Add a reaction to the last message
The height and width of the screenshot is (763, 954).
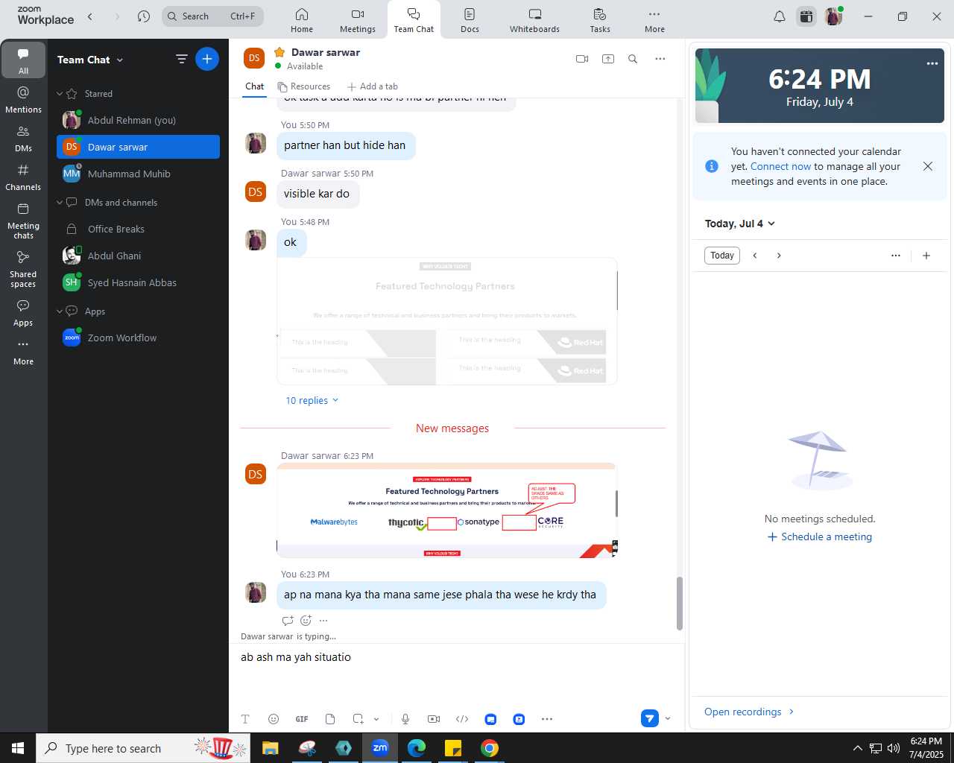coord(306,621)
